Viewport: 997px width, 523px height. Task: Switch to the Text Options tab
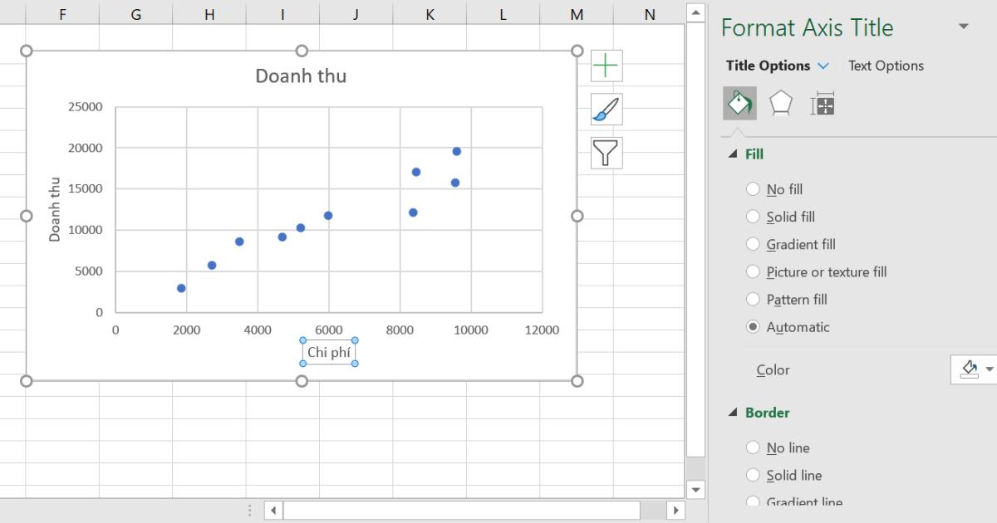tap(886, 66)
